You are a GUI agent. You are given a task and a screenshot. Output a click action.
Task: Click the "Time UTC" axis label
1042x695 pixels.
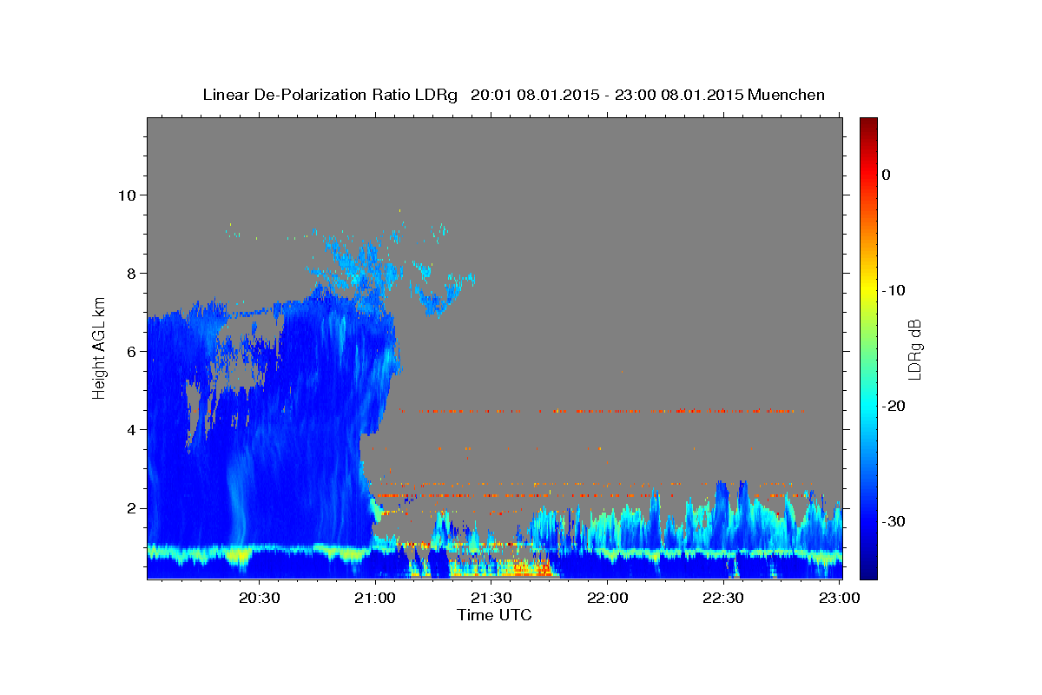[x=494, y=615]
